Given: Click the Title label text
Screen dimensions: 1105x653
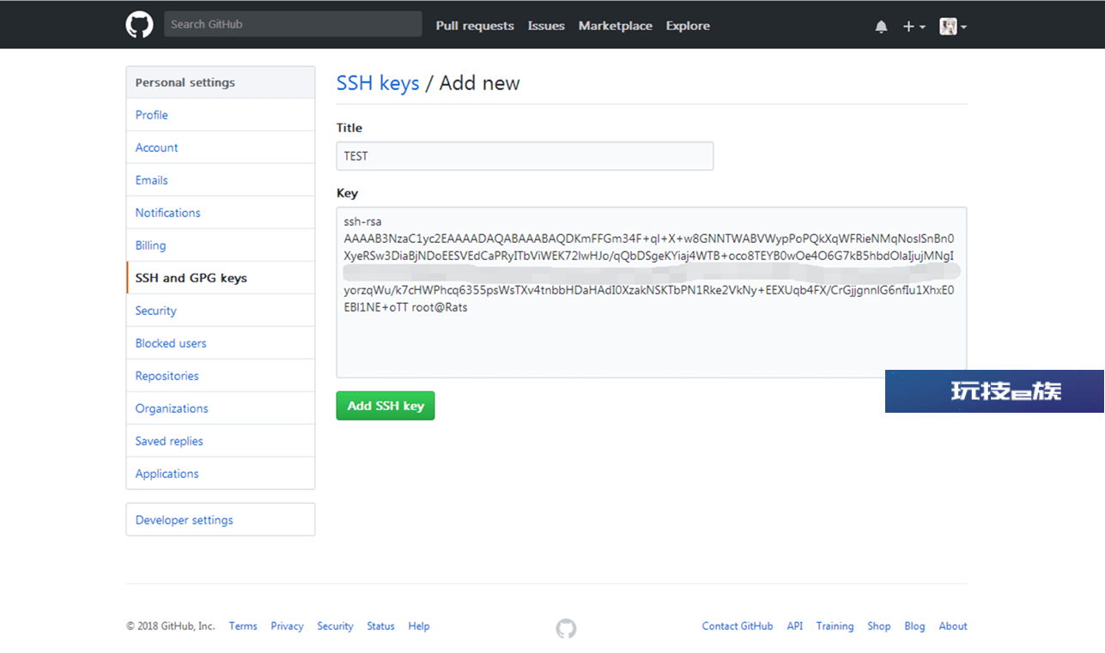Looking at the screenshot, I should [x=349, y=128].
